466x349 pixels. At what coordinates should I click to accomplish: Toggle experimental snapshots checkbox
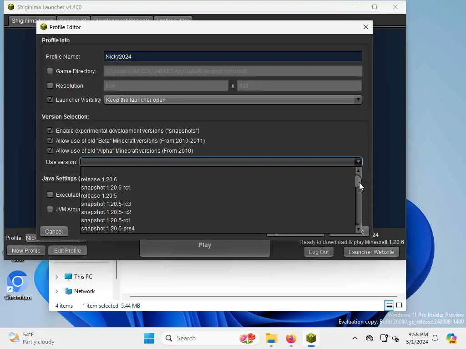pyautogui.click(x=50, y=130)
